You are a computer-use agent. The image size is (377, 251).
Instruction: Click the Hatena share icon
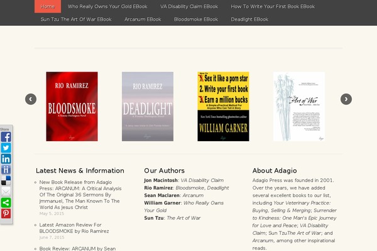coord(6,170)
